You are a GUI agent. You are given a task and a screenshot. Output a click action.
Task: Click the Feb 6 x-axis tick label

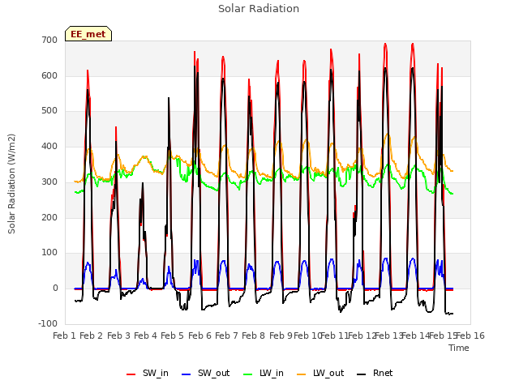[199, 336]
